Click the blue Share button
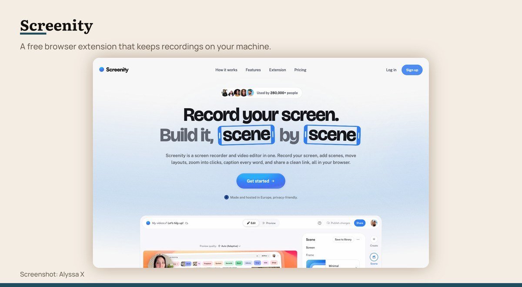This screenshot has width=522, height=287. (360, 223)
